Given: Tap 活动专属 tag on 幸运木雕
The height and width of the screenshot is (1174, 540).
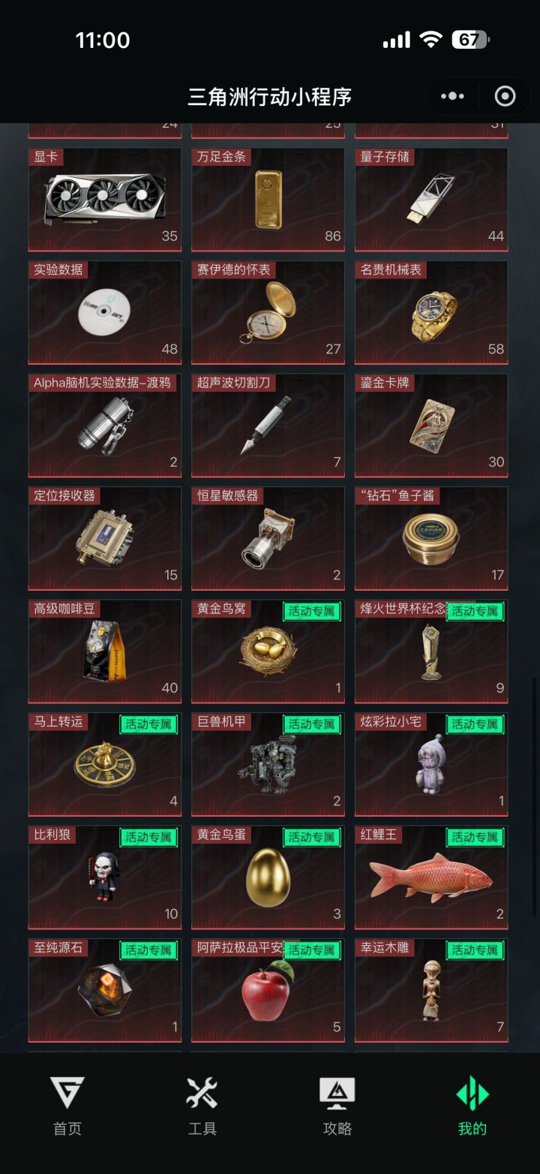Looking at the screenshot, I should [x=475, y=950].
